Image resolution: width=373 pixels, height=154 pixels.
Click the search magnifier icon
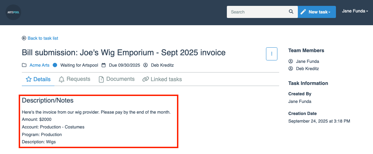tap(291, 12)
